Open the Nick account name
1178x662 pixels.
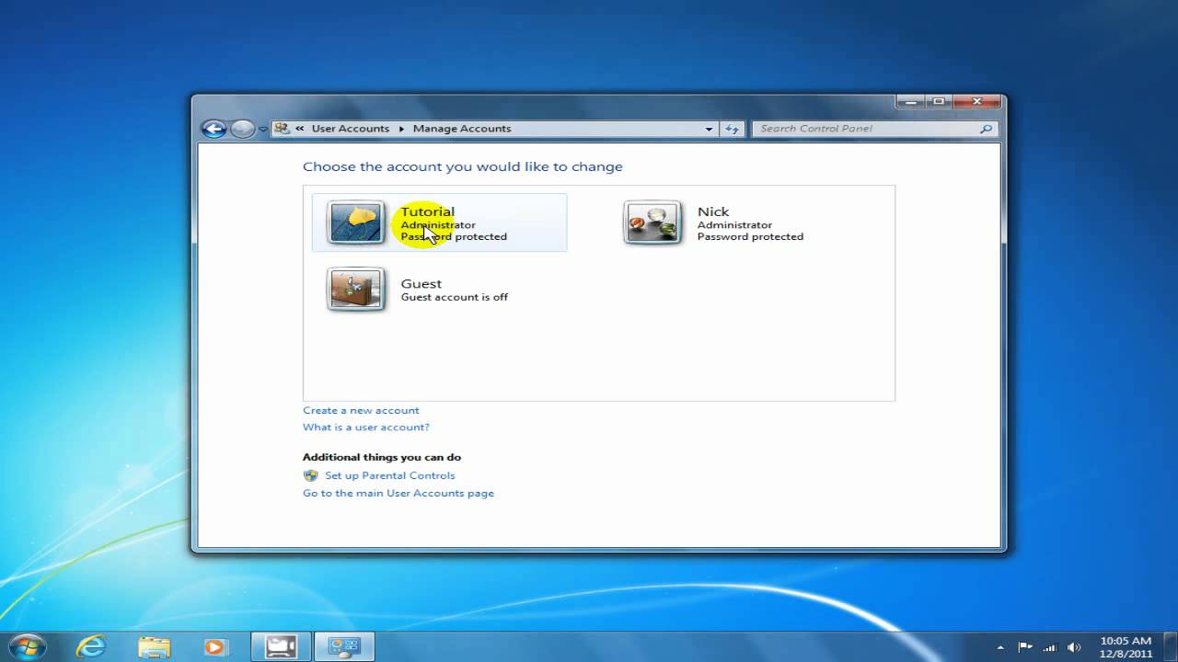tap(713, 211)
